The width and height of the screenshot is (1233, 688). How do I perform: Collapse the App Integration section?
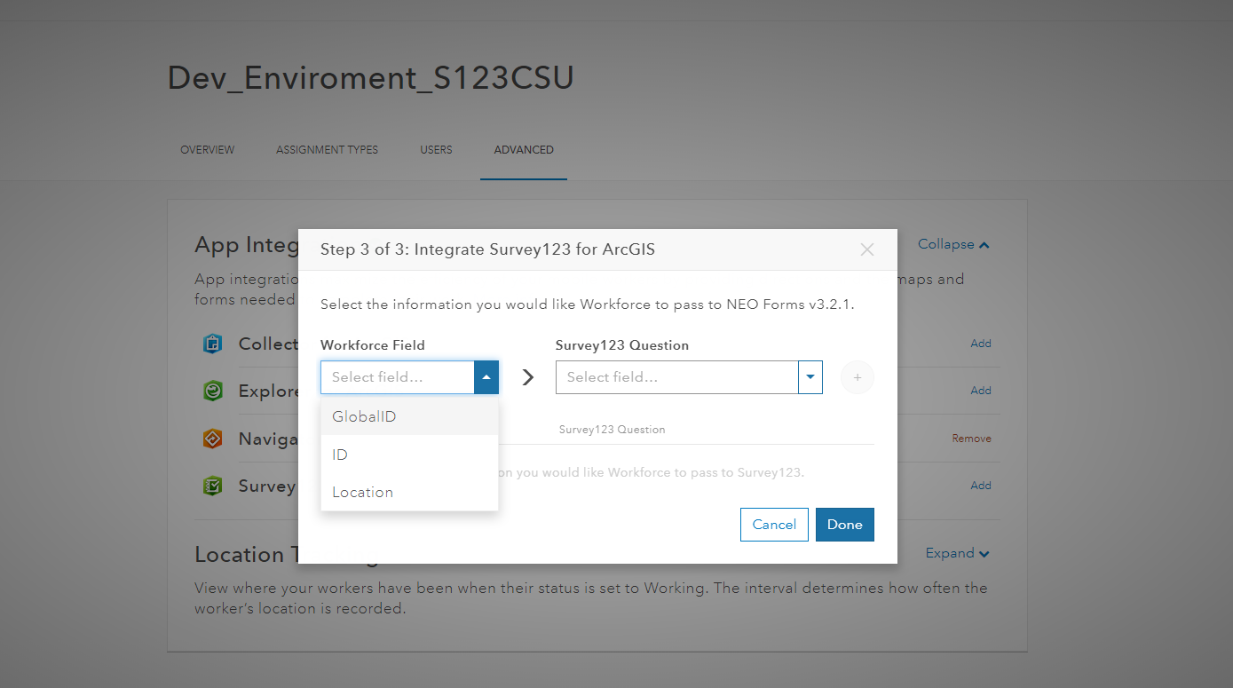click(953, 244)
